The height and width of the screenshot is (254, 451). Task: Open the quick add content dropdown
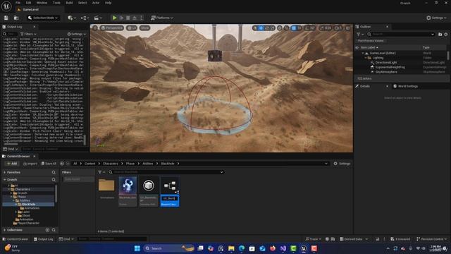tap(72, 18)
